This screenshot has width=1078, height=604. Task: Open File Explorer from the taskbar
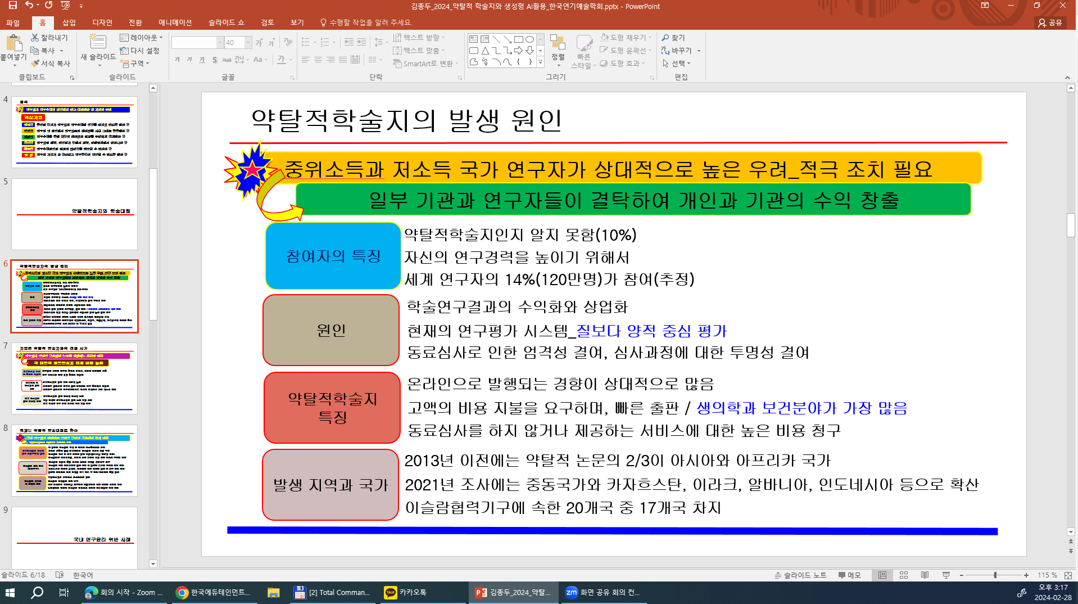tap(274, 592)
